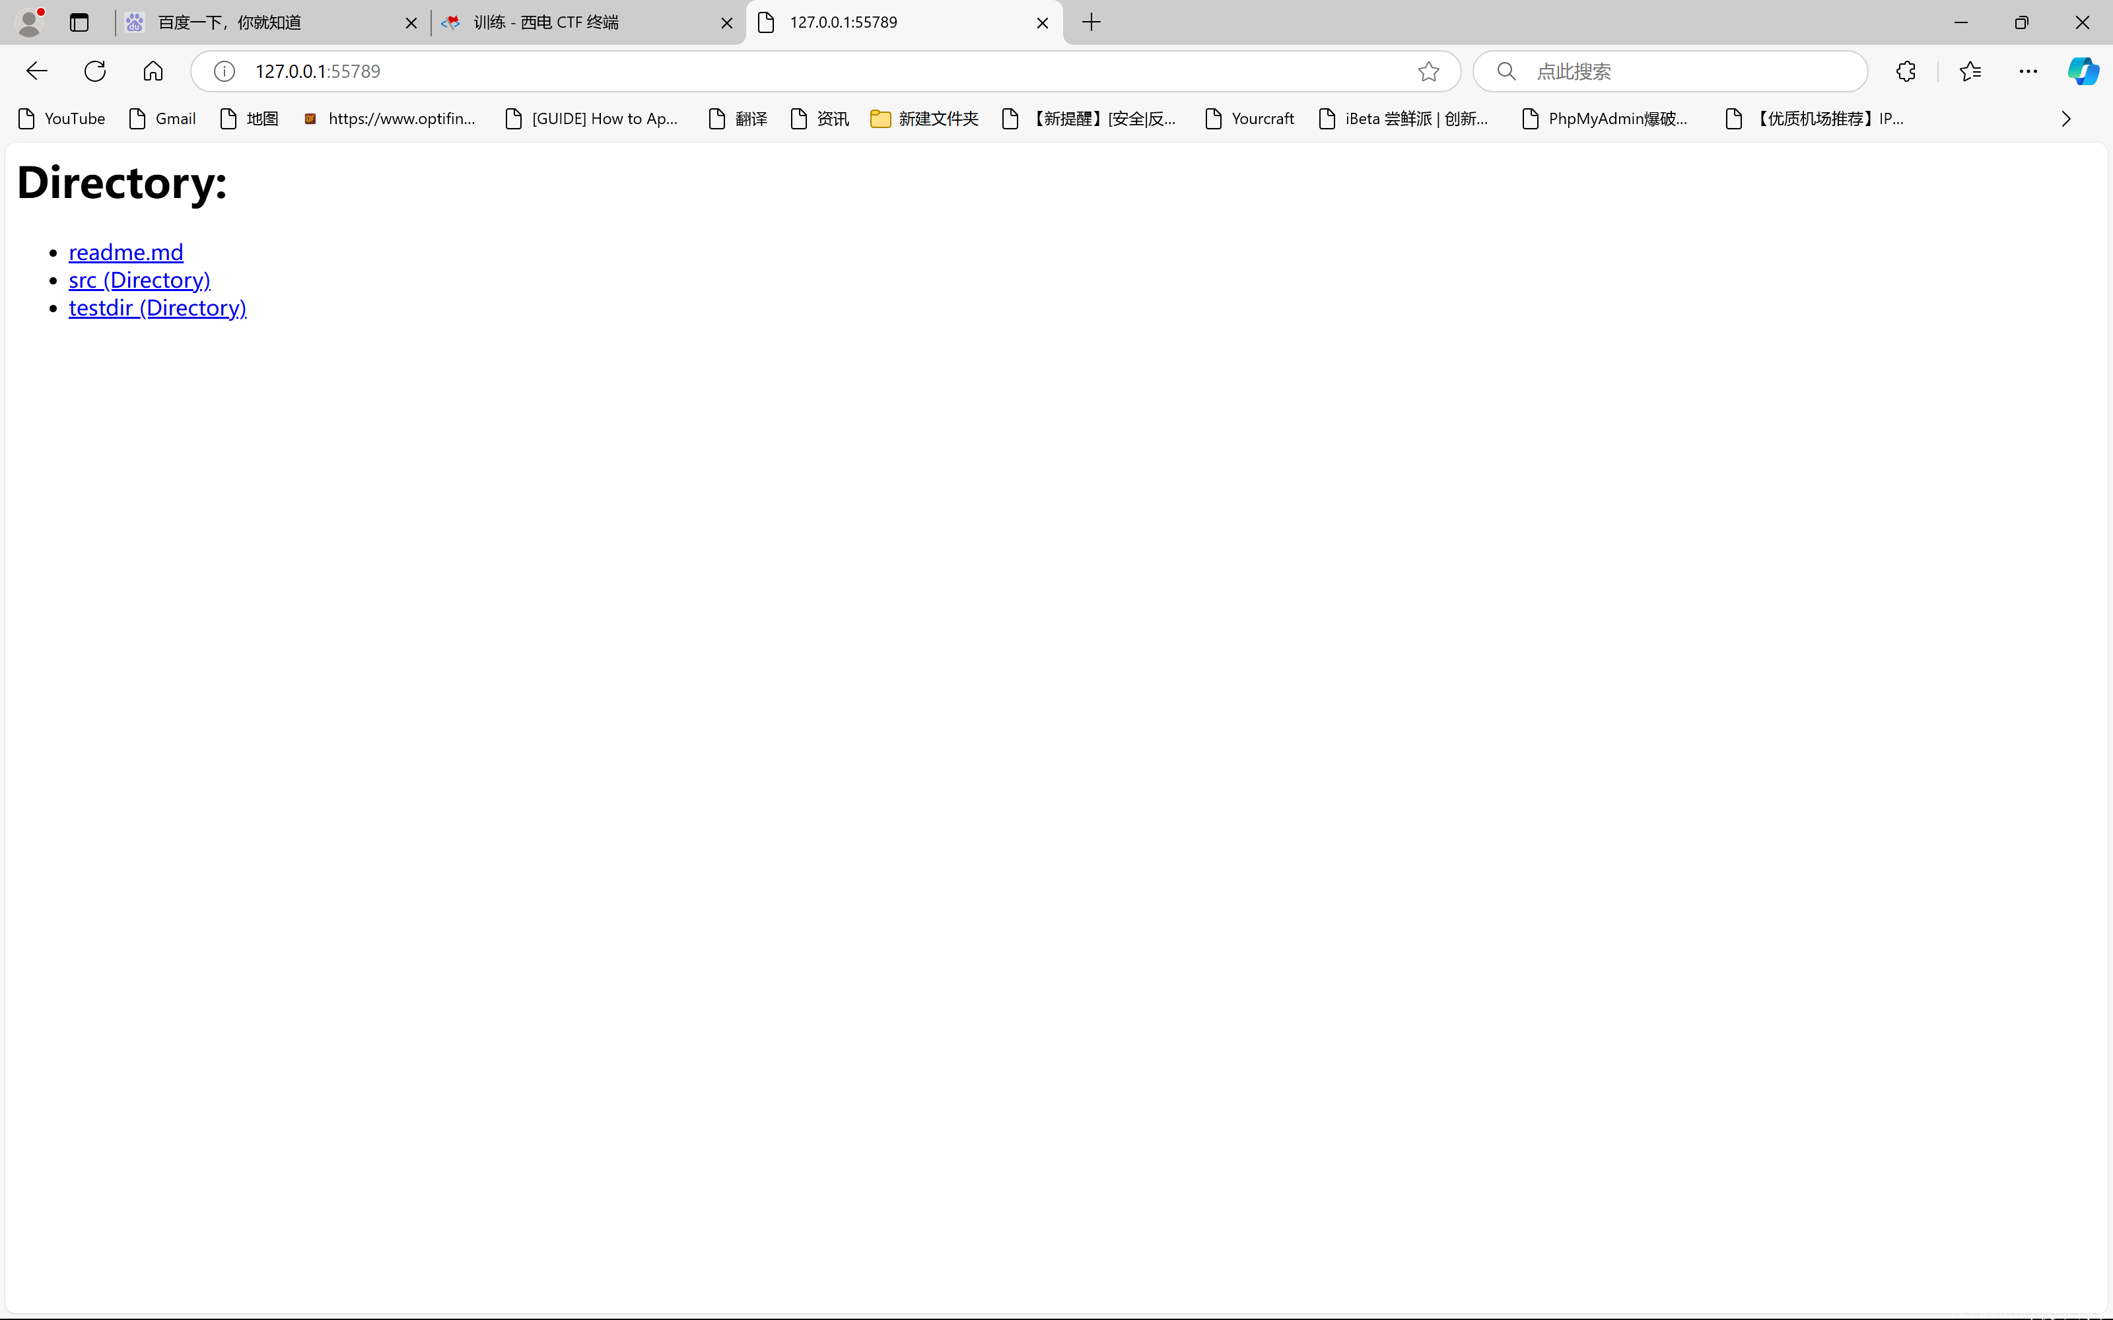Open the readme.md file link

point(125,252)
